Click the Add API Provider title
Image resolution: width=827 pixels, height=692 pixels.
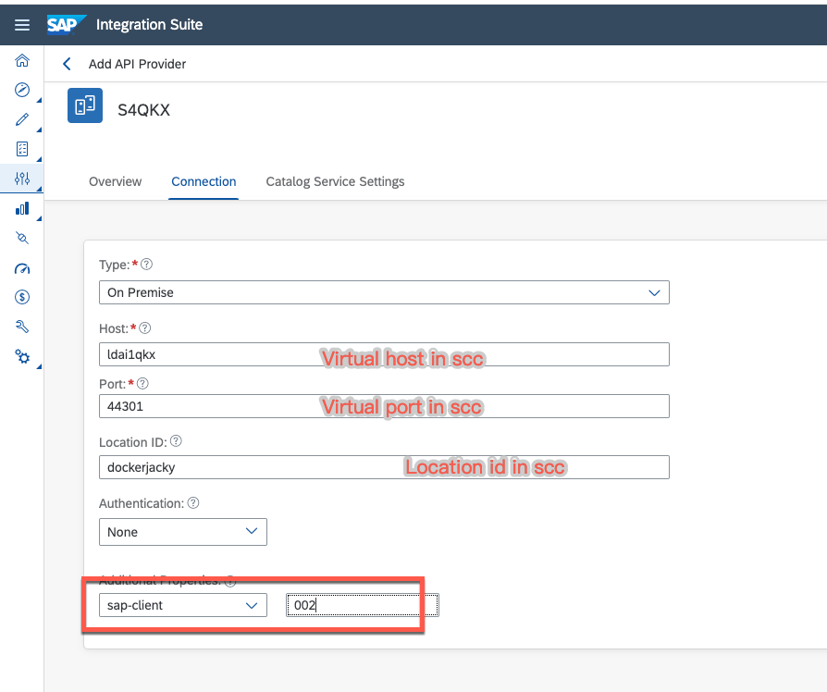click(137, 64)
